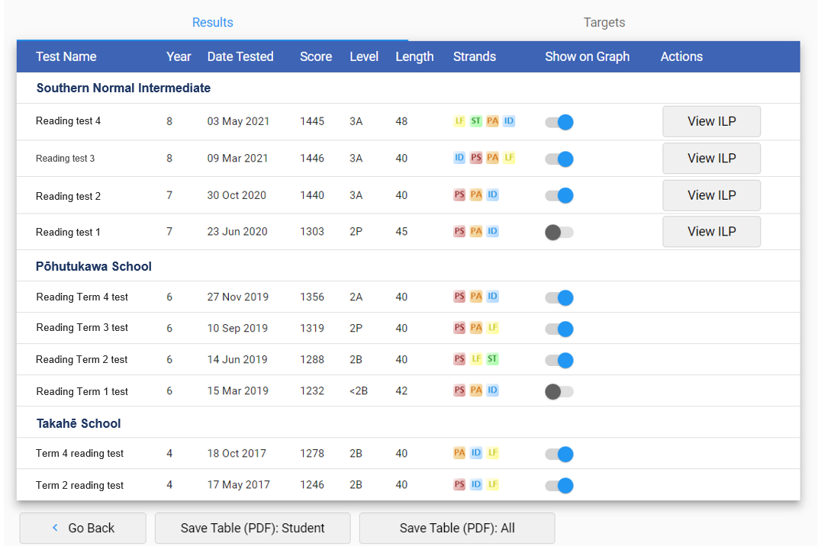Click the ID strand icon on Term 2 reading test
The image size is (818, 546).
point(475,484)
